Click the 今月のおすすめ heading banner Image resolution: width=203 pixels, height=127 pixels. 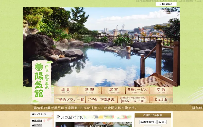(93, 117)
